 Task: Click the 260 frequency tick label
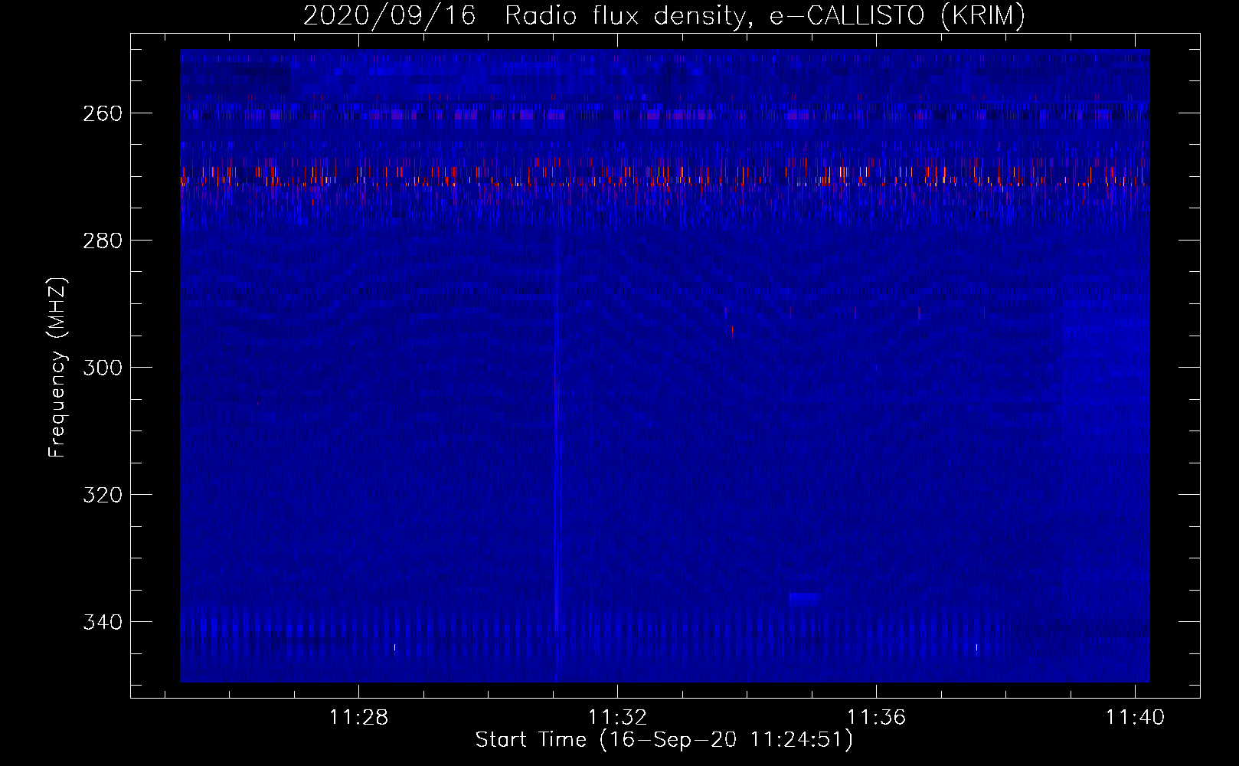pos(103,113)
